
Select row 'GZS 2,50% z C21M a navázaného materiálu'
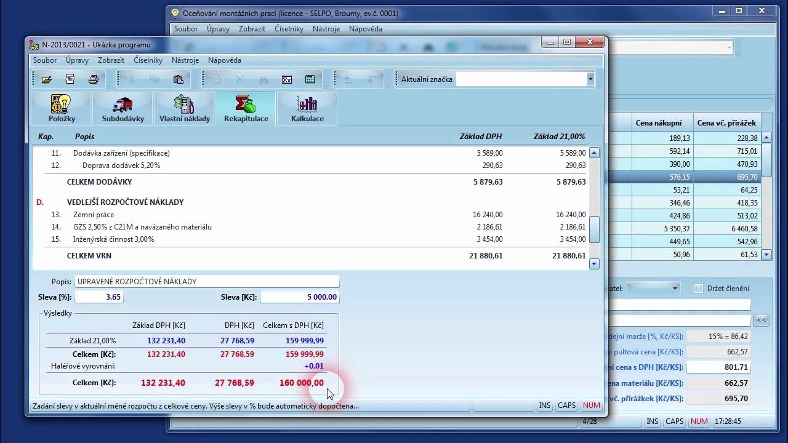pyautogui.click(x=312, y=227)
